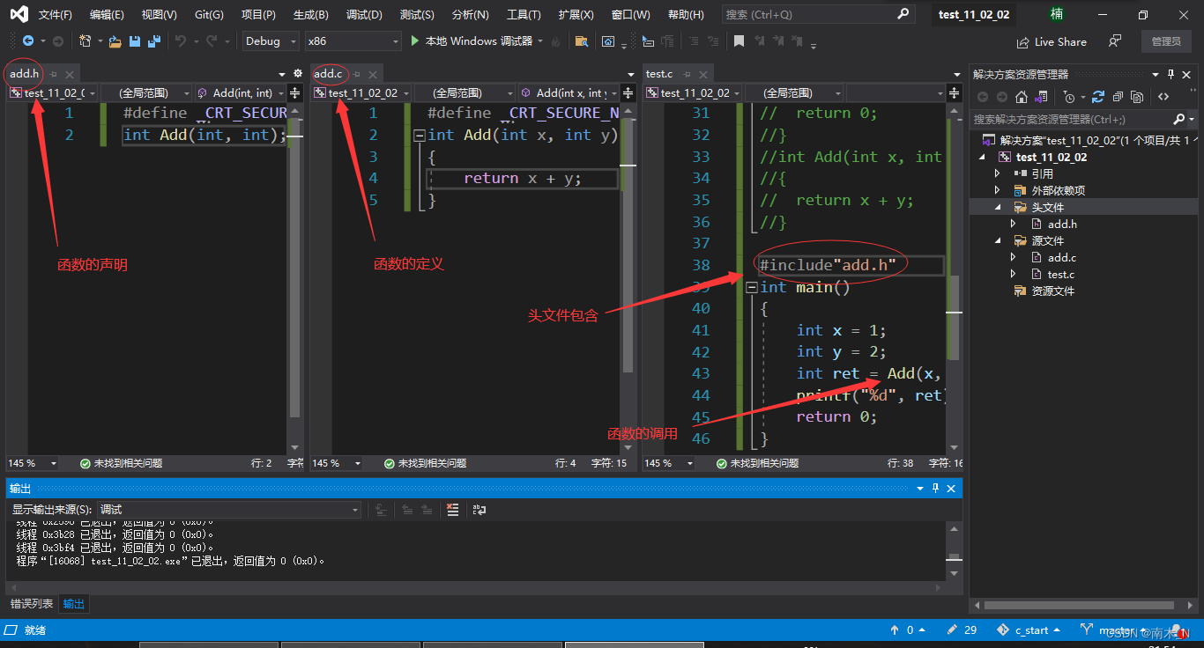
Task: Click the save file icon
Action: (x=135, y=40)
